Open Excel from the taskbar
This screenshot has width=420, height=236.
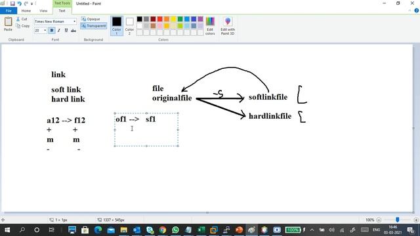(201, 230)
